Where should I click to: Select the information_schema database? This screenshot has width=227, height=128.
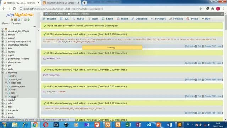tap(18, 45)
